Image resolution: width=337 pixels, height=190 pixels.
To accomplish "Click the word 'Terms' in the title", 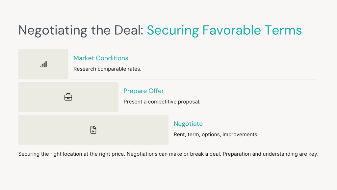I will tap(283, 30).
